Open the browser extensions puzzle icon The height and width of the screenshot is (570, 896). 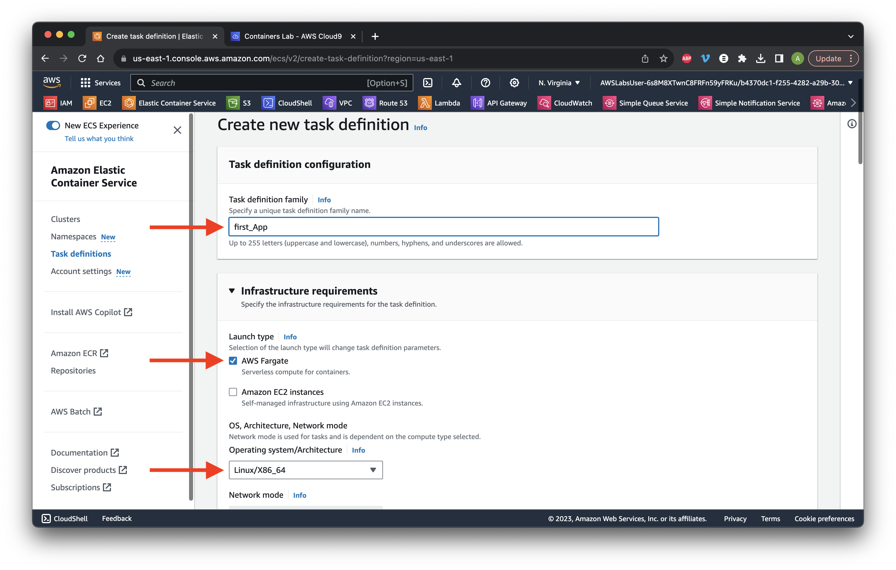pos(742,58)
